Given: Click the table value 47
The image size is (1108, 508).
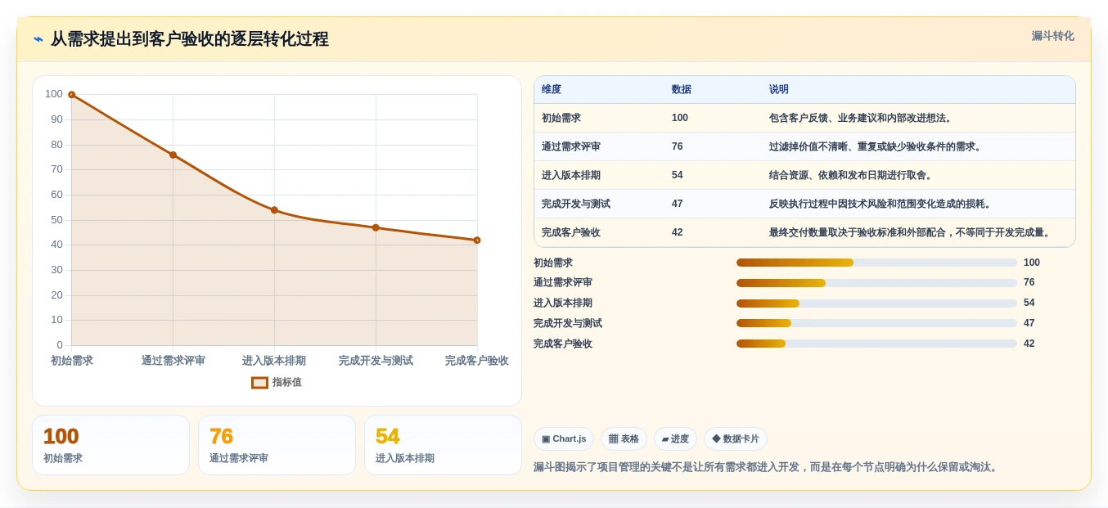Looking at the screenshot, I should point(678,204).
